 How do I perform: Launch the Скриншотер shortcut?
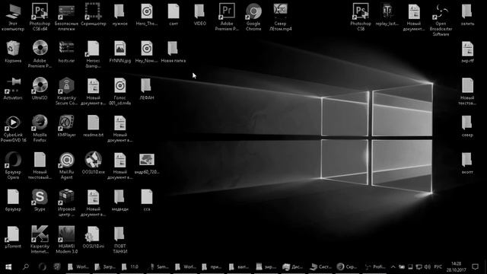pyautogui.click(x=93, y=14)
